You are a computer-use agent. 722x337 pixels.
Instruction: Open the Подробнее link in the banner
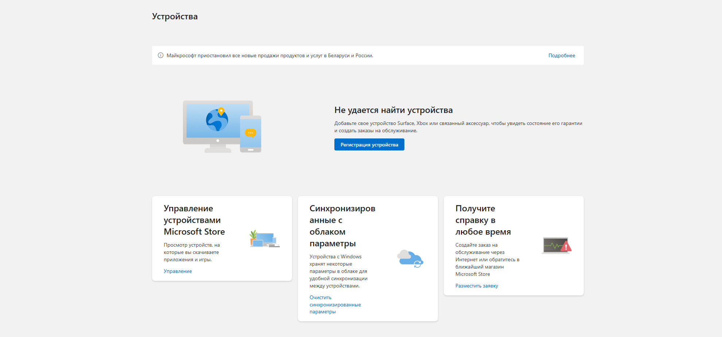[x=562, y=55]
